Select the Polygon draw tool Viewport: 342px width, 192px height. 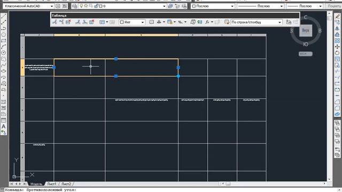point(4,34)
